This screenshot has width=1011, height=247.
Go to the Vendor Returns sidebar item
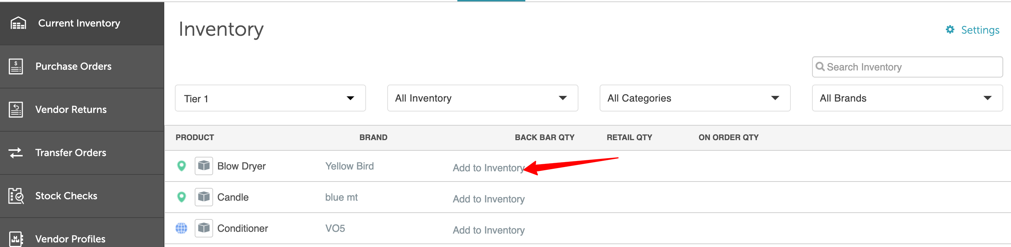coord(82,109)
